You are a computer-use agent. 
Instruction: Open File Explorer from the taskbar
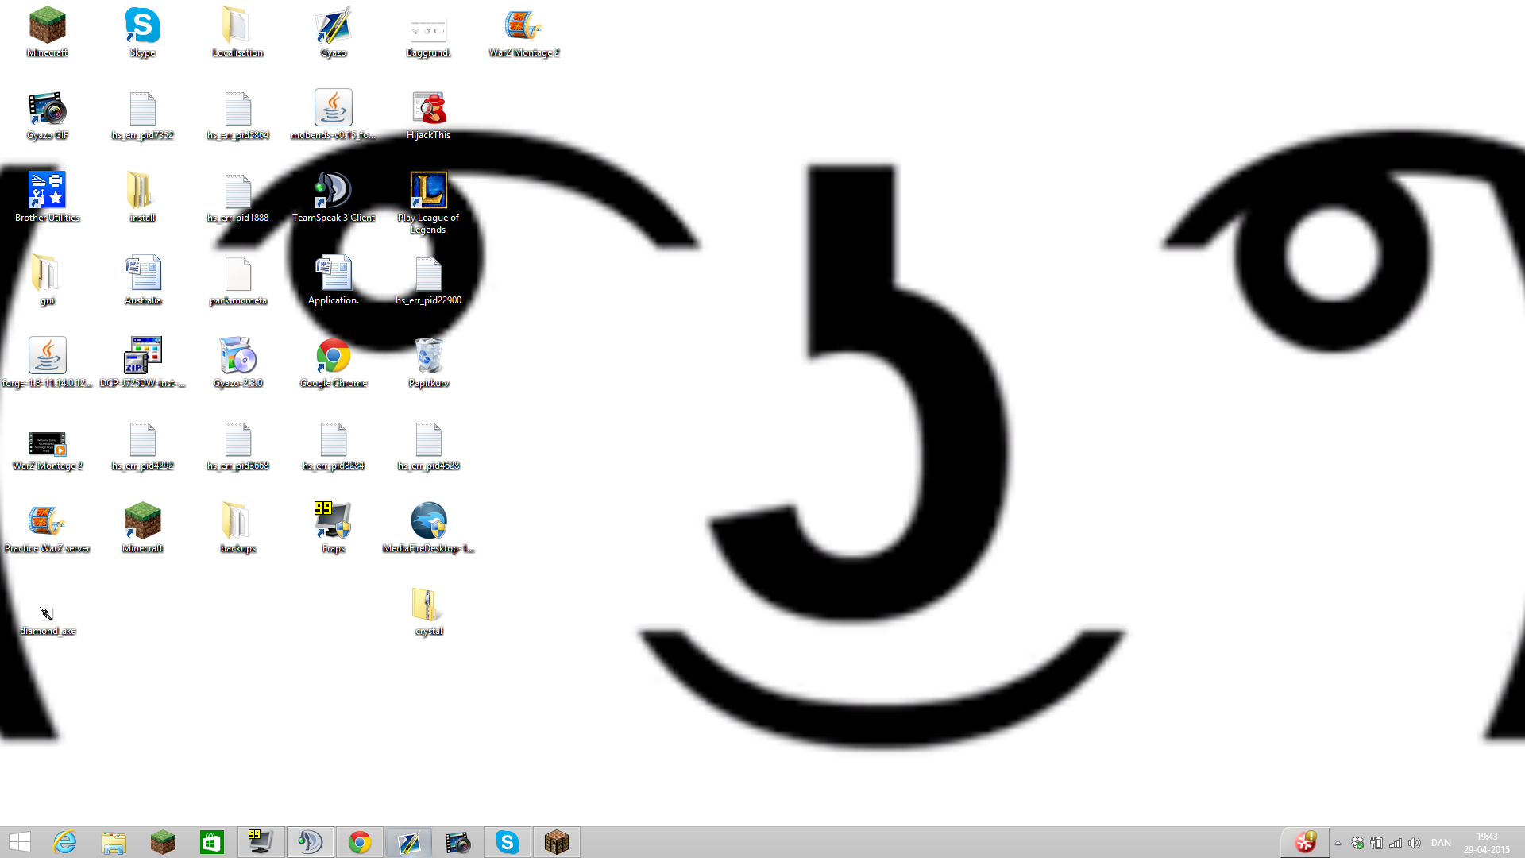114,842
